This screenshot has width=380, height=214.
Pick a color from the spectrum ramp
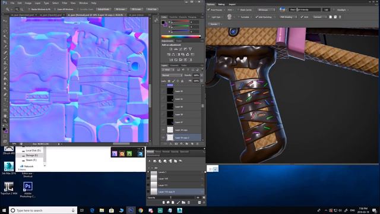[181, 37]
